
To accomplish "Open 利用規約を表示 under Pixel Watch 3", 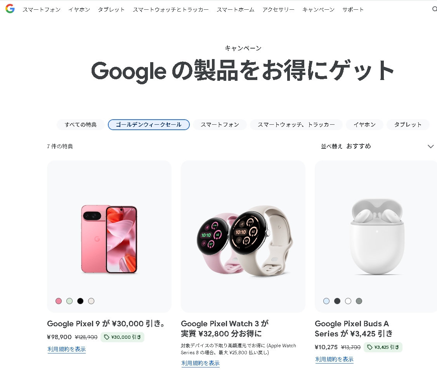I will pos(200,363).
